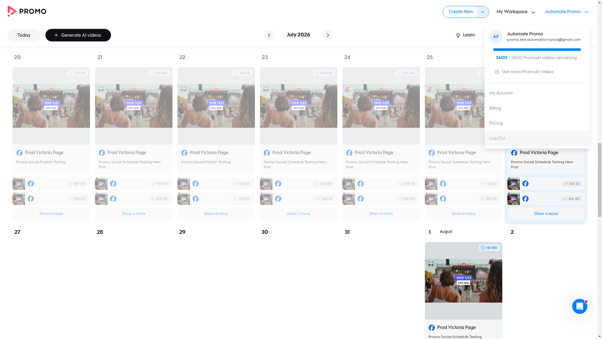Expand Show 6 more on July 22
This screenshot has width=602, height=339.
tap(216, 214)
